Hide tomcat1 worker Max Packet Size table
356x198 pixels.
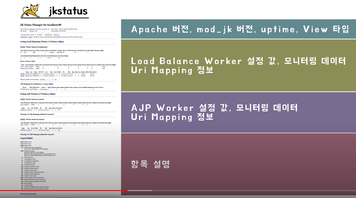(x=109, y=103)
